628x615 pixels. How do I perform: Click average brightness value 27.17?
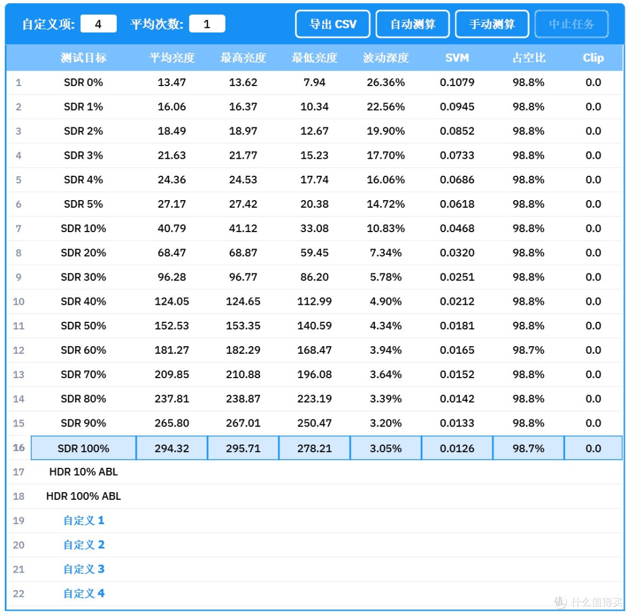click(172, 204)
